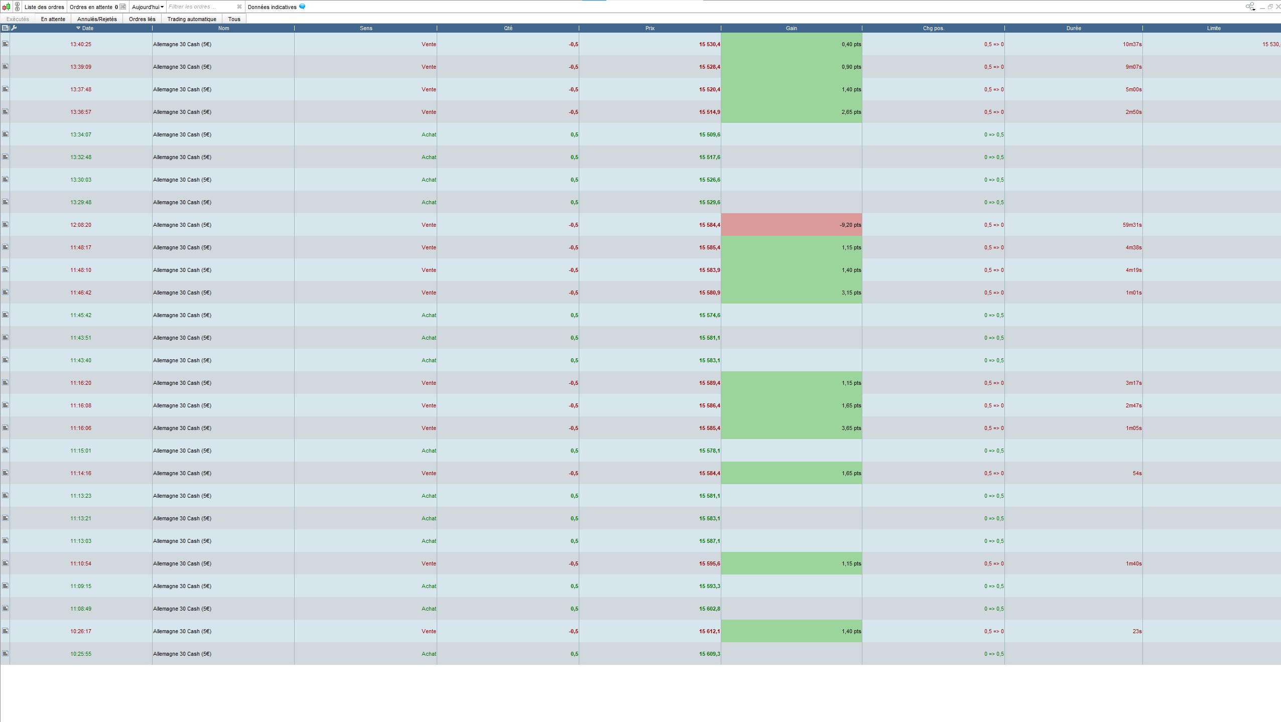Image resolution: width=1281 pixels, height=722 pixels.
Task: Open the wrench column settings icon
Action: [14, 28]
